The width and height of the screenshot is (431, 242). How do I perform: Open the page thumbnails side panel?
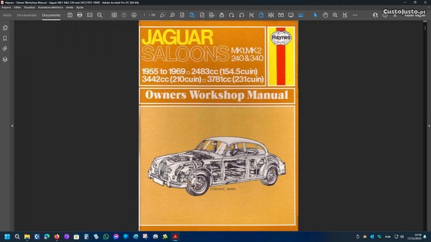[5, 28]
